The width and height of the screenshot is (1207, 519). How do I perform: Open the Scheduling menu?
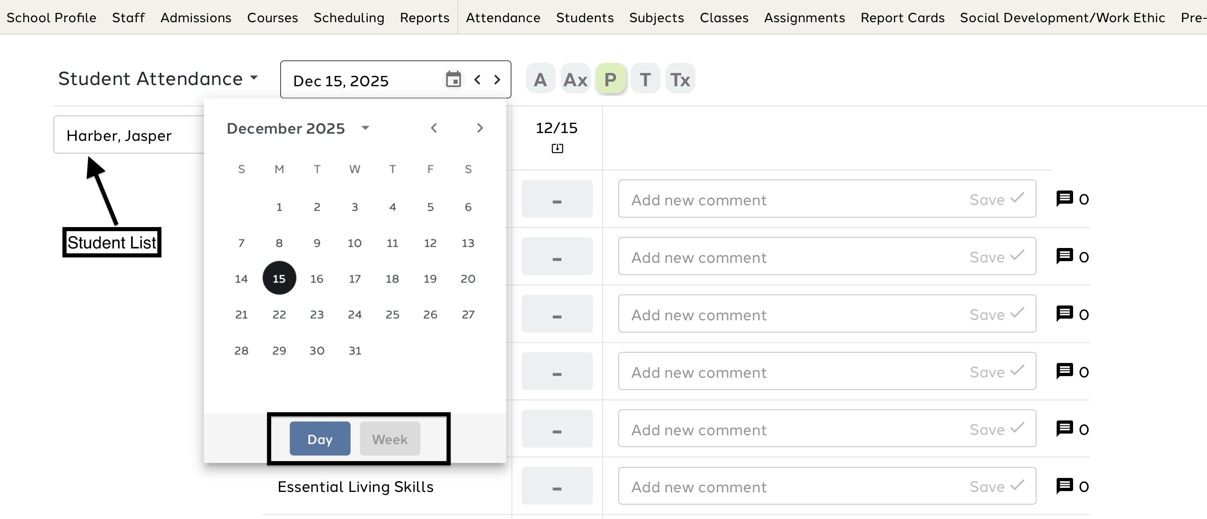(x=349, y=18)
